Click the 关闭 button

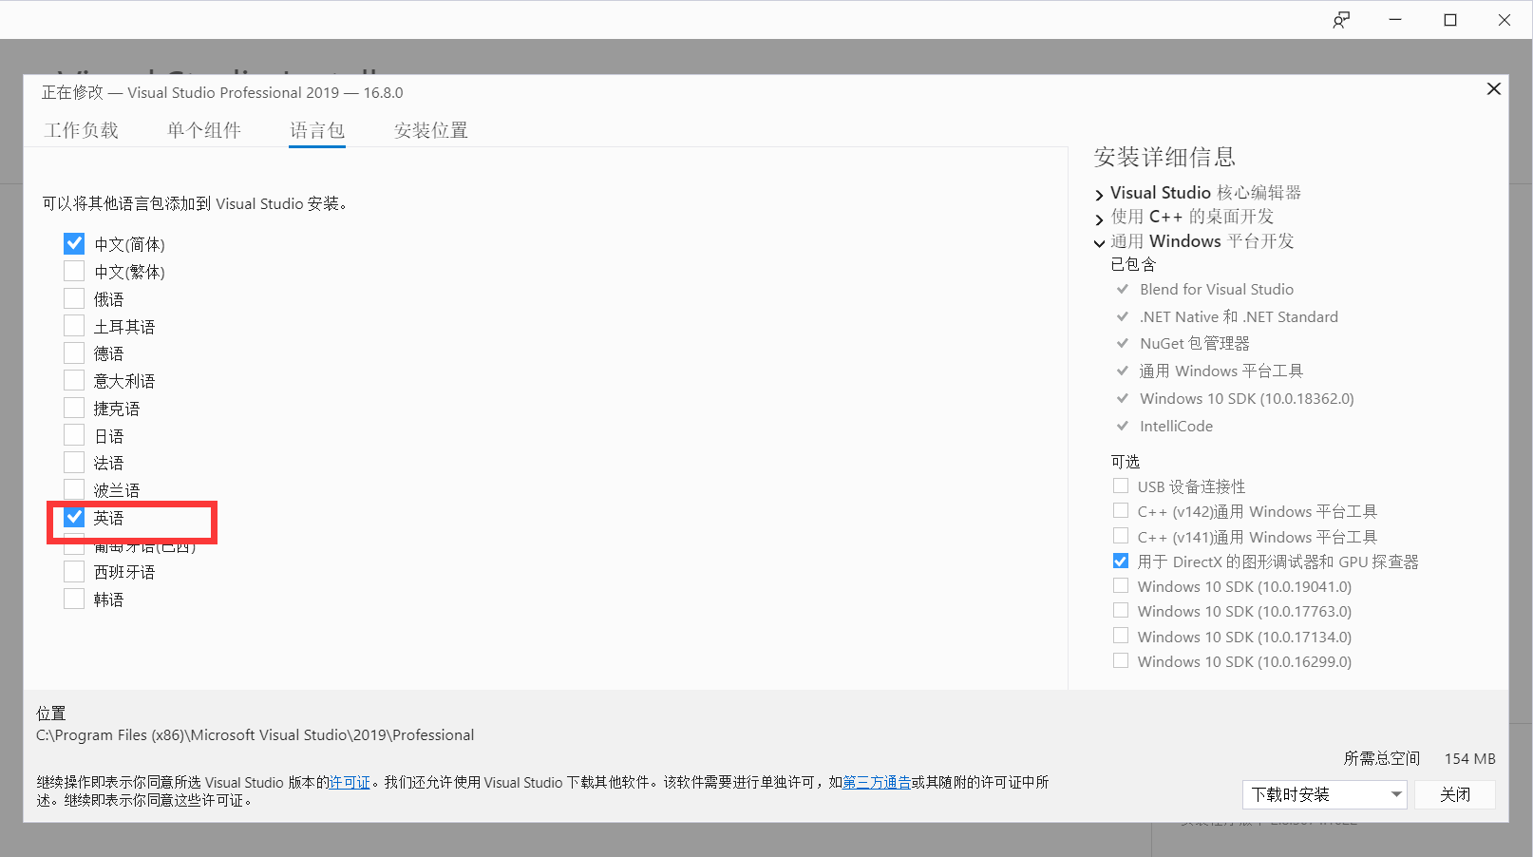[x=1455, y=794]
